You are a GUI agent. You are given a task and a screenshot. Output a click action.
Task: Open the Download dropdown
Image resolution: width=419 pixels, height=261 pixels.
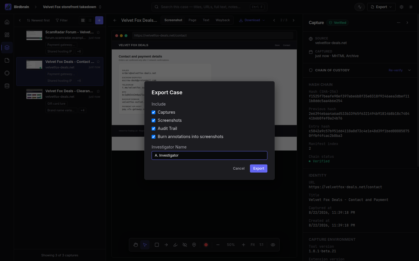coord(252,20)
